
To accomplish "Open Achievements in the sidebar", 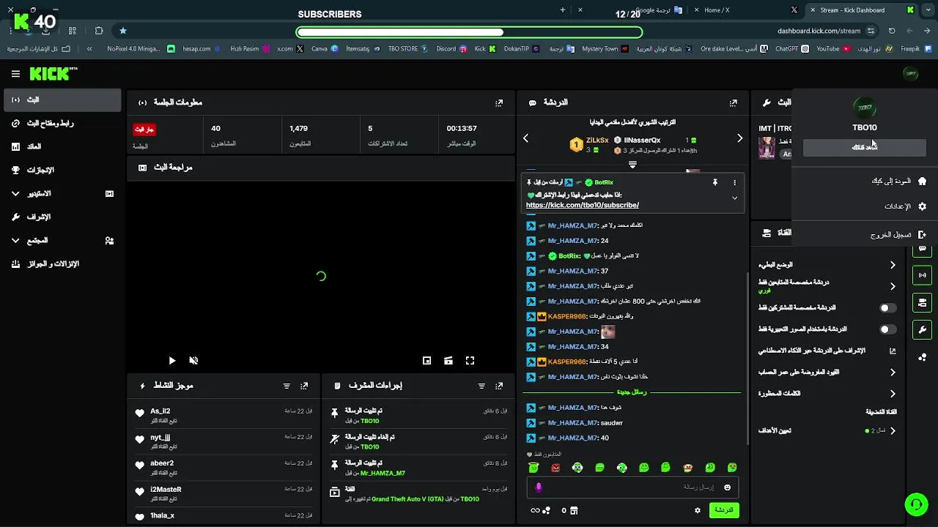I will click(x=62, y=170).
